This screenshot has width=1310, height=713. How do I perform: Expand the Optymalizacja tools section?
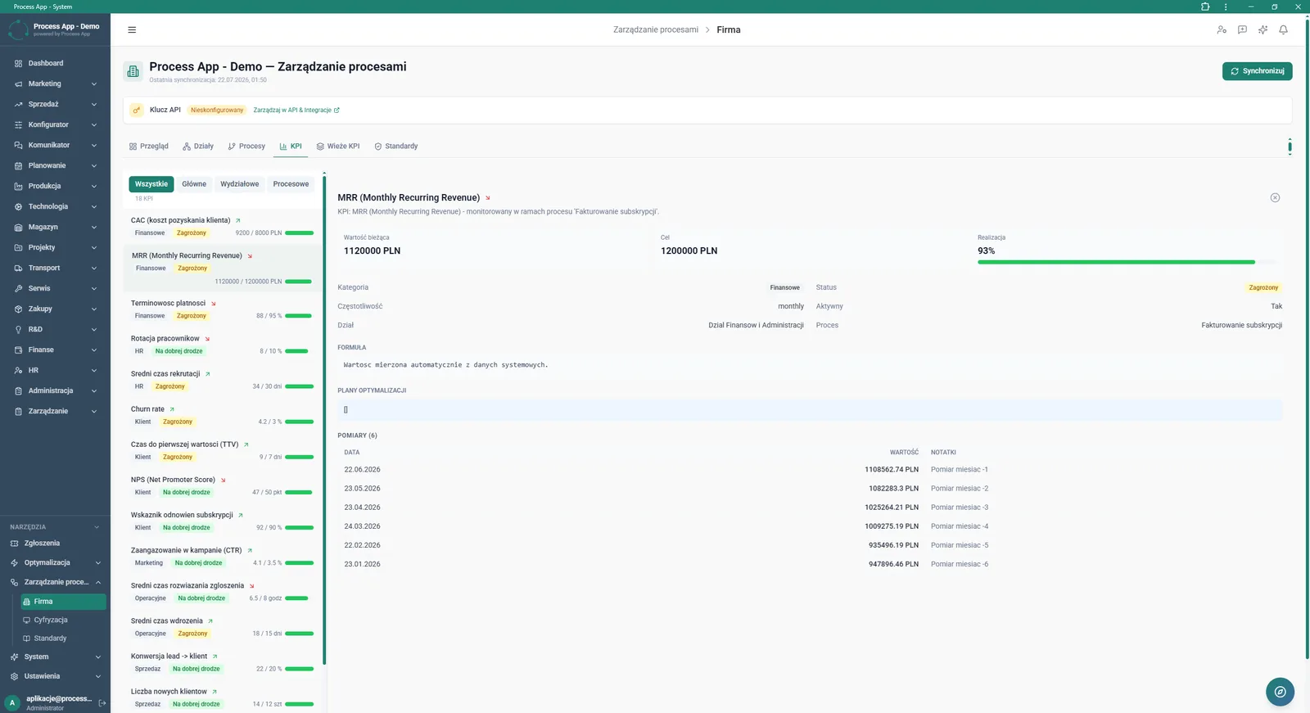point(55,562)
